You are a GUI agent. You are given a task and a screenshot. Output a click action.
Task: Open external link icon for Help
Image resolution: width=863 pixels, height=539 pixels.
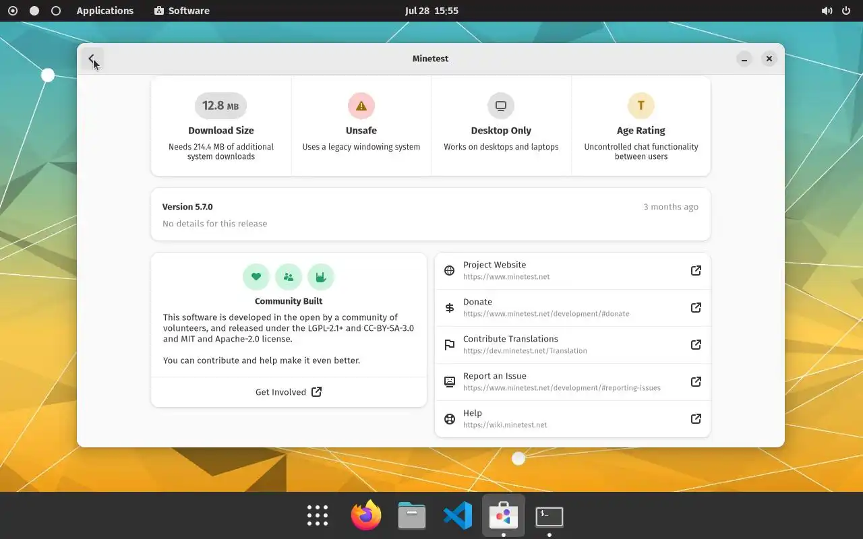click(x=696, y=418)
